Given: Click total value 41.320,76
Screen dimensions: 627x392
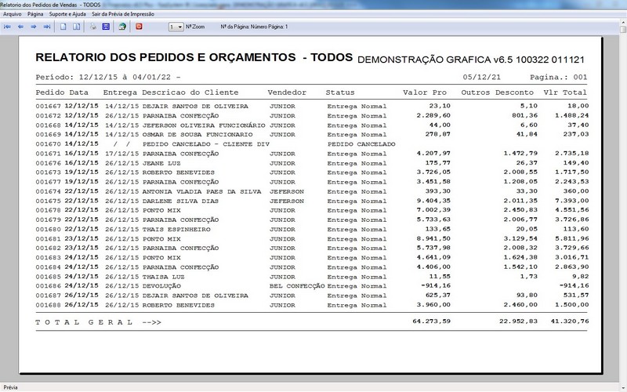Looking at the screenshot, I should tap(570, 321).
